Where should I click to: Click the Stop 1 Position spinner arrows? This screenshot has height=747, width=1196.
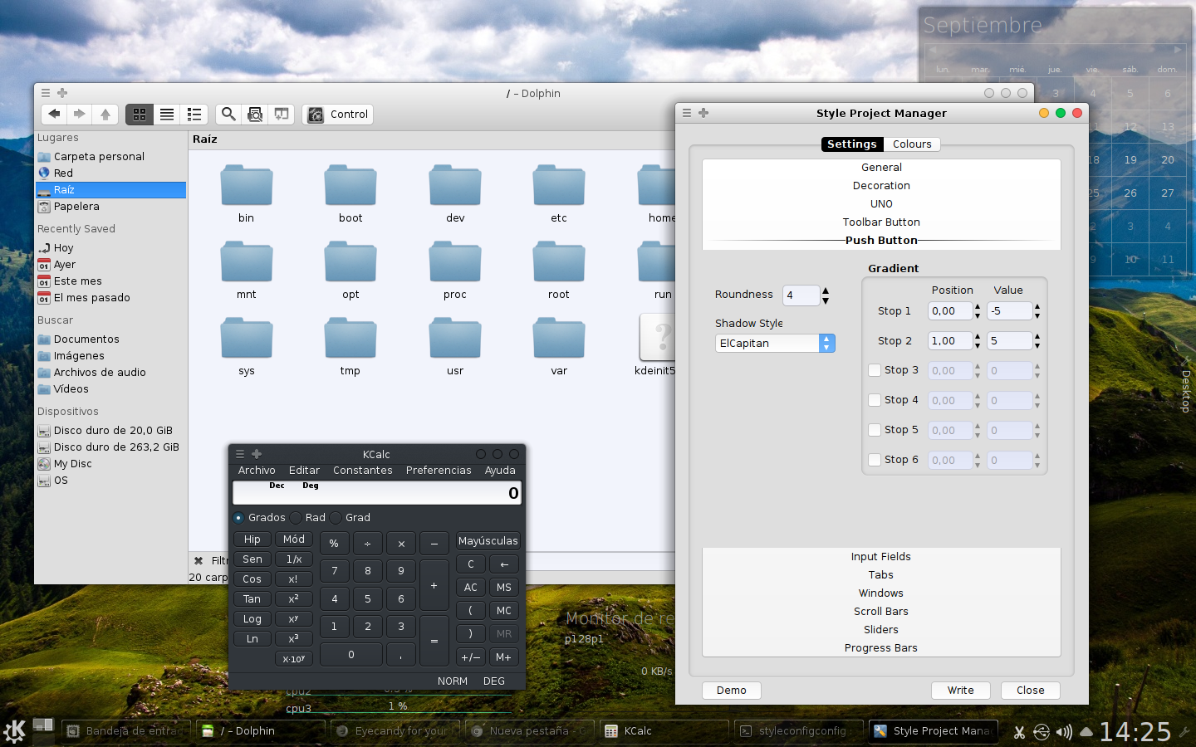[978, 311]
